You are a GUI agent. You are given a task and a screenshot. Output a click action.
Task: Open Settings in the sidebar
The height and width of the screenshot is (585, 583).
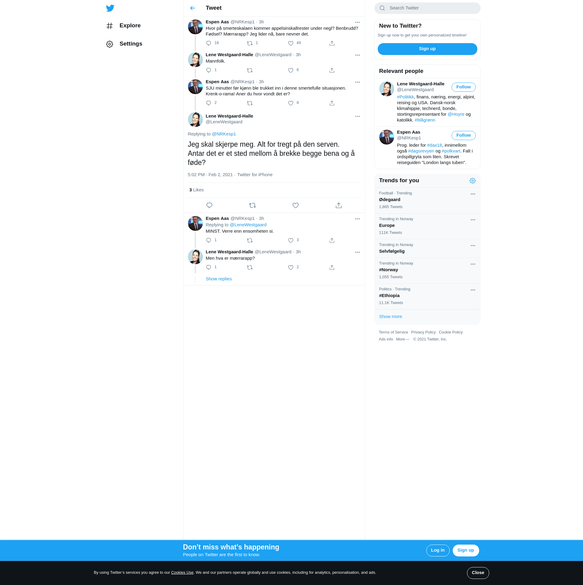tap(124, 44)
